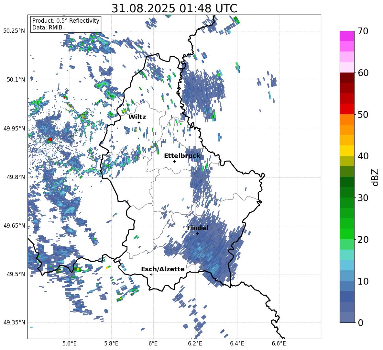This screenshot has height=350, width=383.
Task: Click the 49.35°N latitude label
Action: click(x=14, y=322)
